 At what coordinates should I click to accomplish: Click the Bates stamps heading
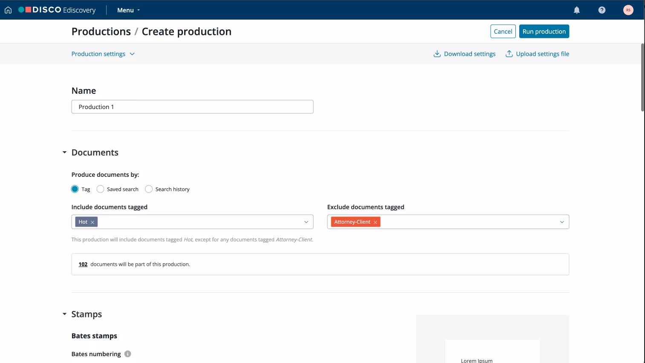coord(94,336)
